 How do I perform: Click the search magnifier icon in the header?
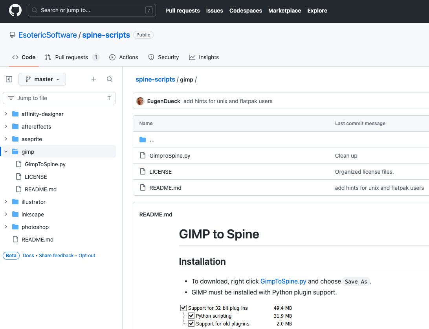click(x=35, y=10)
